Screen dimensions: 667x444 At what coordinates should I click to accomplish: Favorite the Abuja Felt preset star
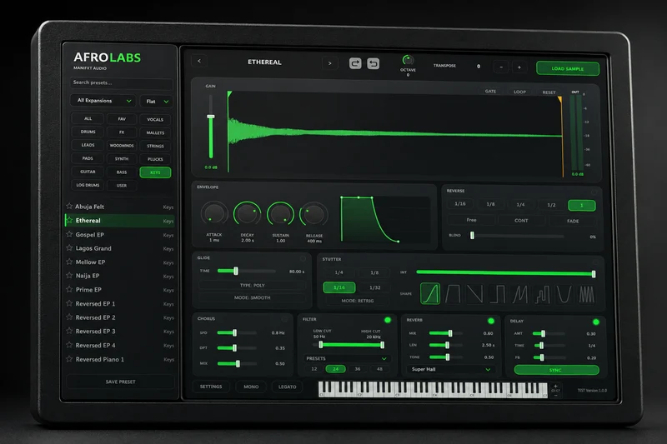(x=69, y=206)
